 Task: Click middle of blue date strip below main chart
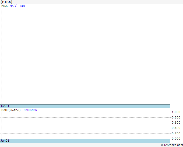click(x=86, y=106)
